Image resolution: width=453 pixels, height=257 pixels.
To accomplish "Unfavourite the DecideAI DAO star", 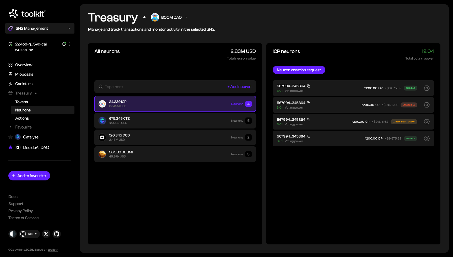I will point(10,147).
